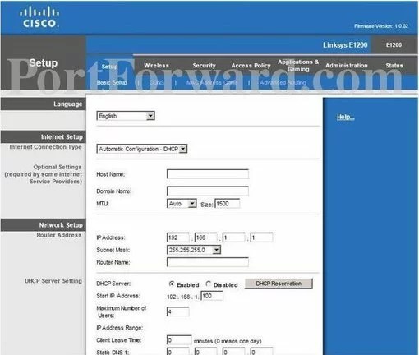Click the Static DNS 1 second octet field
Image resolution: width=419 pixels, height=355 pixels.
click(206, 352)
